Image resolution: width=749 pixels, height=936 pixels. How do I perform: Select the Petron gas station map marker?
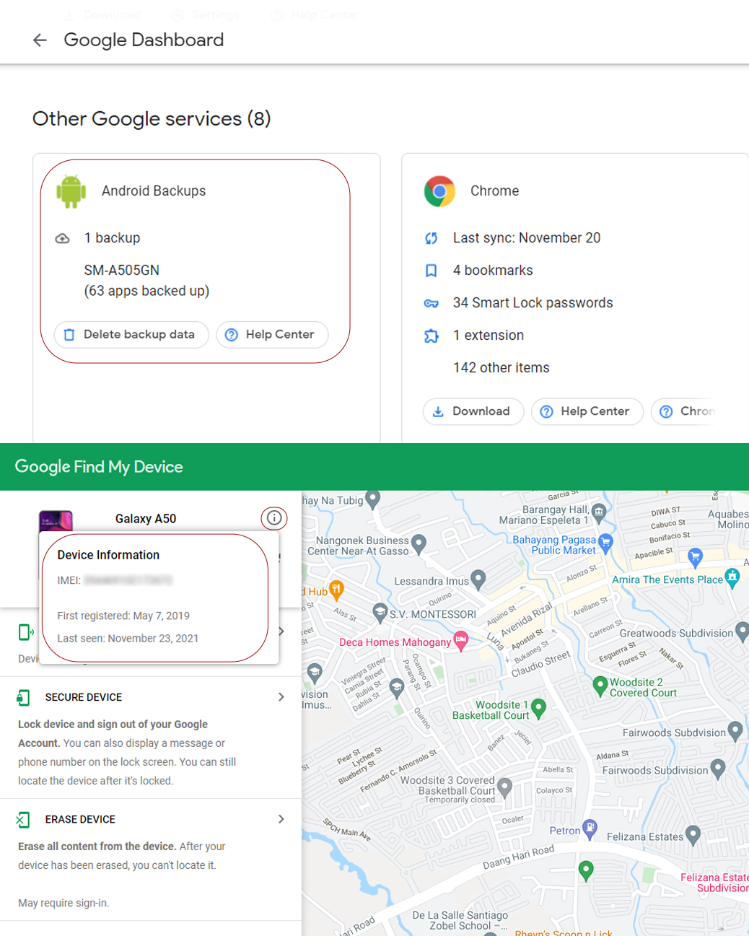coord(590,828)
